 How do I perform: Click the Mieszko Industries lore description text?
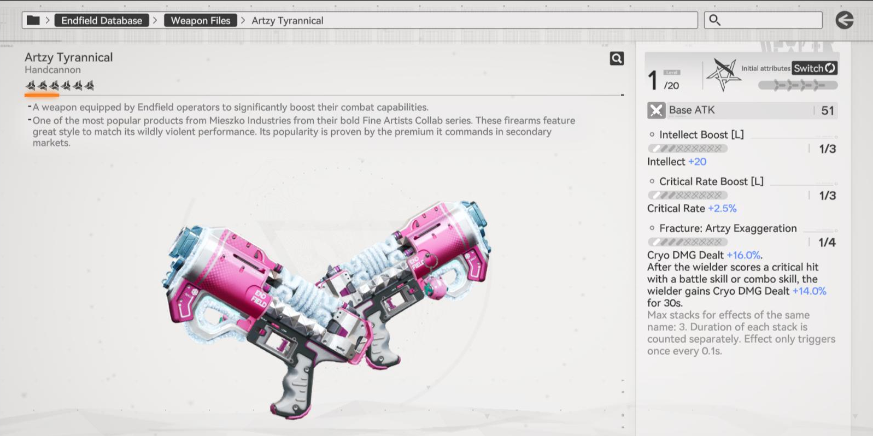[303, 132]
